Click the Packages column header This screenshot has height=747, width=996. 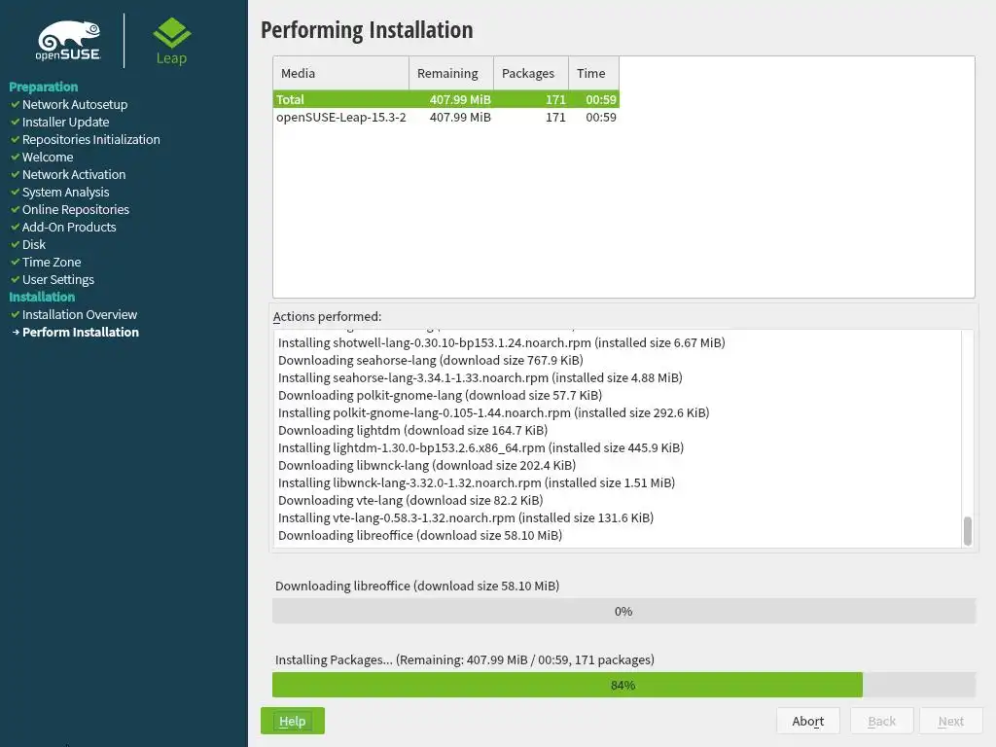(531, 73)
